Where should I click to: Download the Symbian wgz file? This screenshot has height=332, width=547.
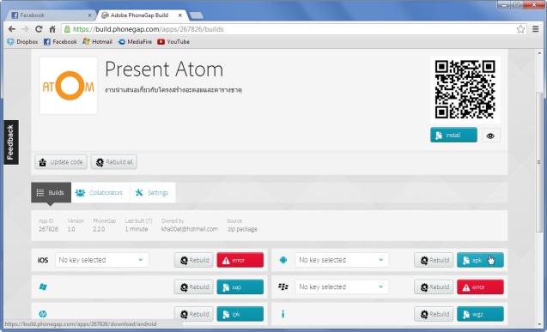click(480, 314)
